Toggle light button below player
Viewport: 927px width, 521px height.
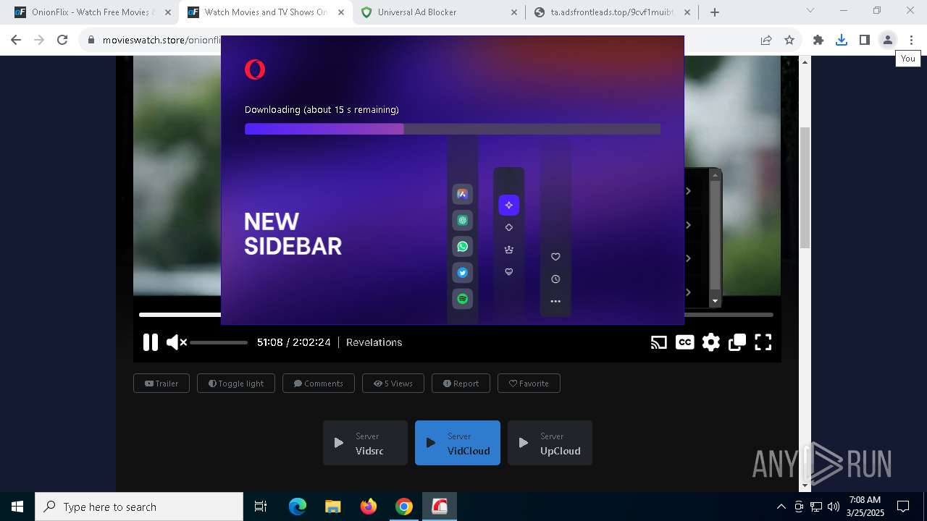(x=236, y=384)
